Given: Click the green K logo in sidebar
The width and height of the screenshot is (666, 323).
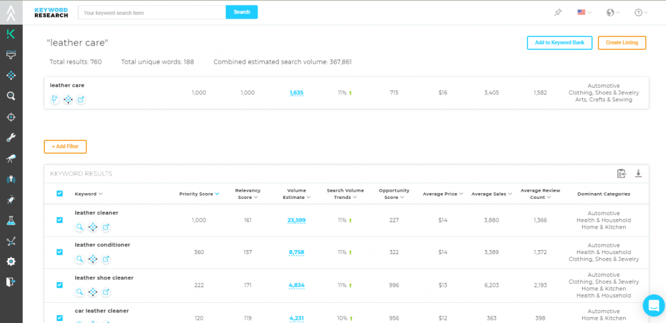Looking at the screenshot, I should pyautogui.click(x=11, y=34).
